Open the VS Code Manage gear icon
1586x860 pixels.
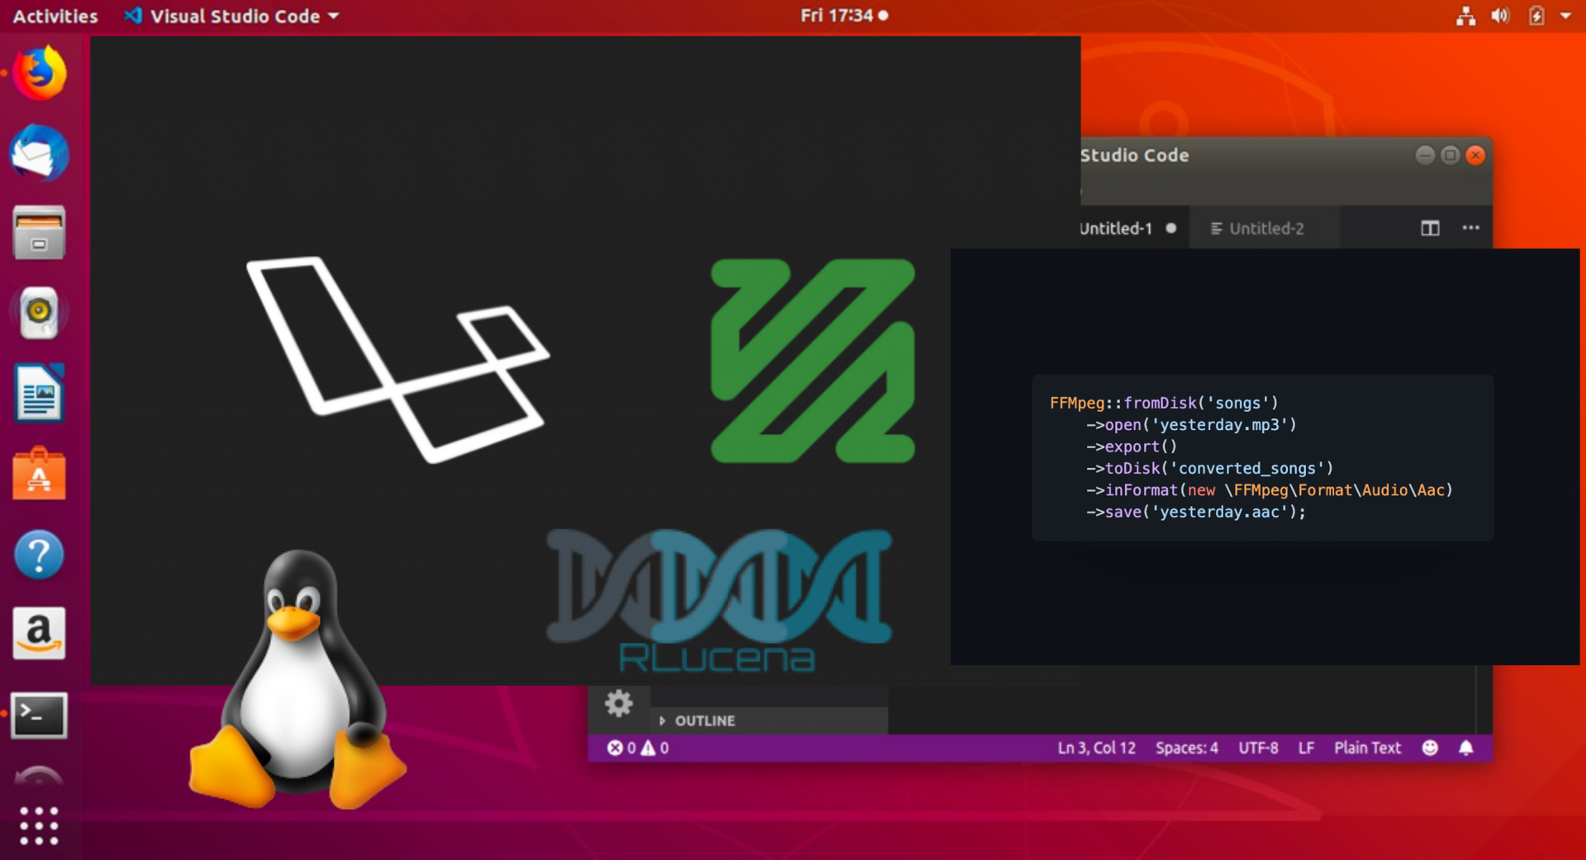(619, 704)
